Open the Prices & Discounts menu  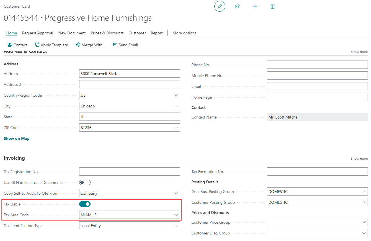point(107,33)
